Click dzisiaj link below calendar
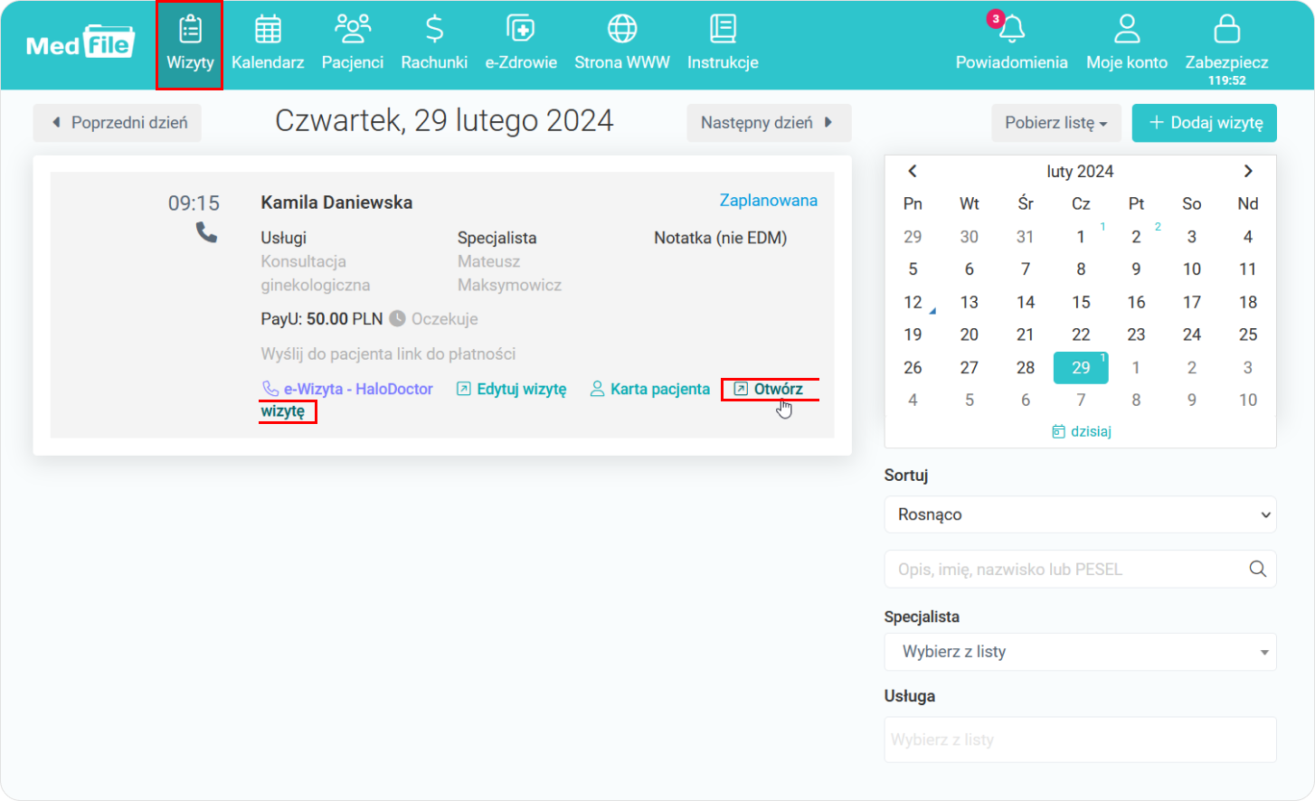The width and height of the screenshot is (1315, 801). [1081, 431]
